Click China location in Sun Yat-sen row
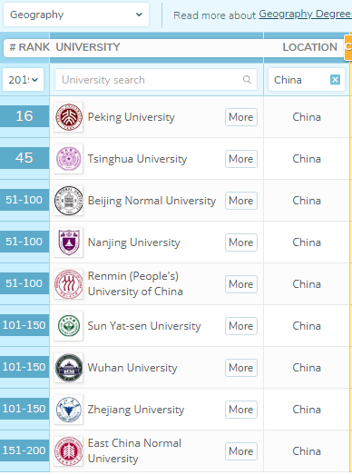The width and height of the screenshot is (352, 475). [x=307, y=326]
